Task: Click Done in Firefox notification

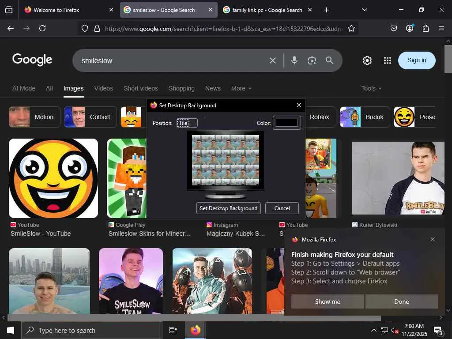Action: point(402,301)
